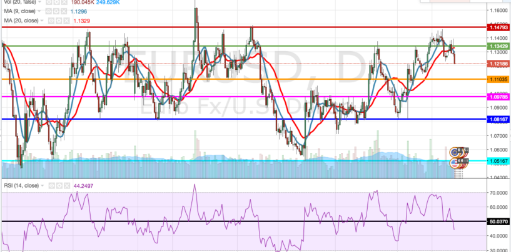Expand the RSI (14, close) dropdown arrow

42,186
